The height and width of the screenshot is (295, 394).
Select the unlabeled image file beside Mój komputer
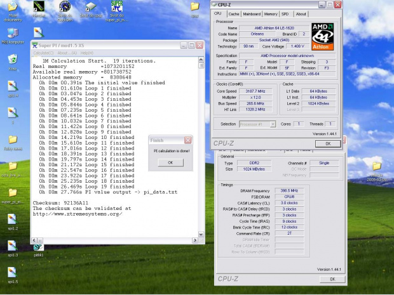point(39,33)
